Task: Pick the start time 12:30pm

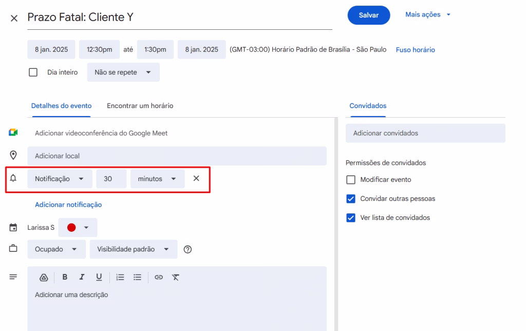Action: pos(99,49)
